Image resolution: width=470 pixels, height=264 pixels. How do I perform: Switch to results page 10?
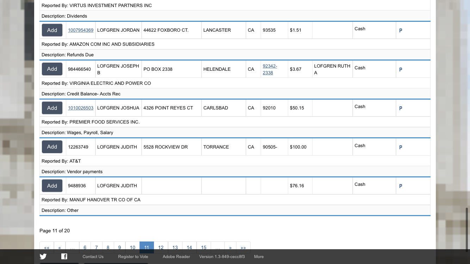[x=132, y=248]
